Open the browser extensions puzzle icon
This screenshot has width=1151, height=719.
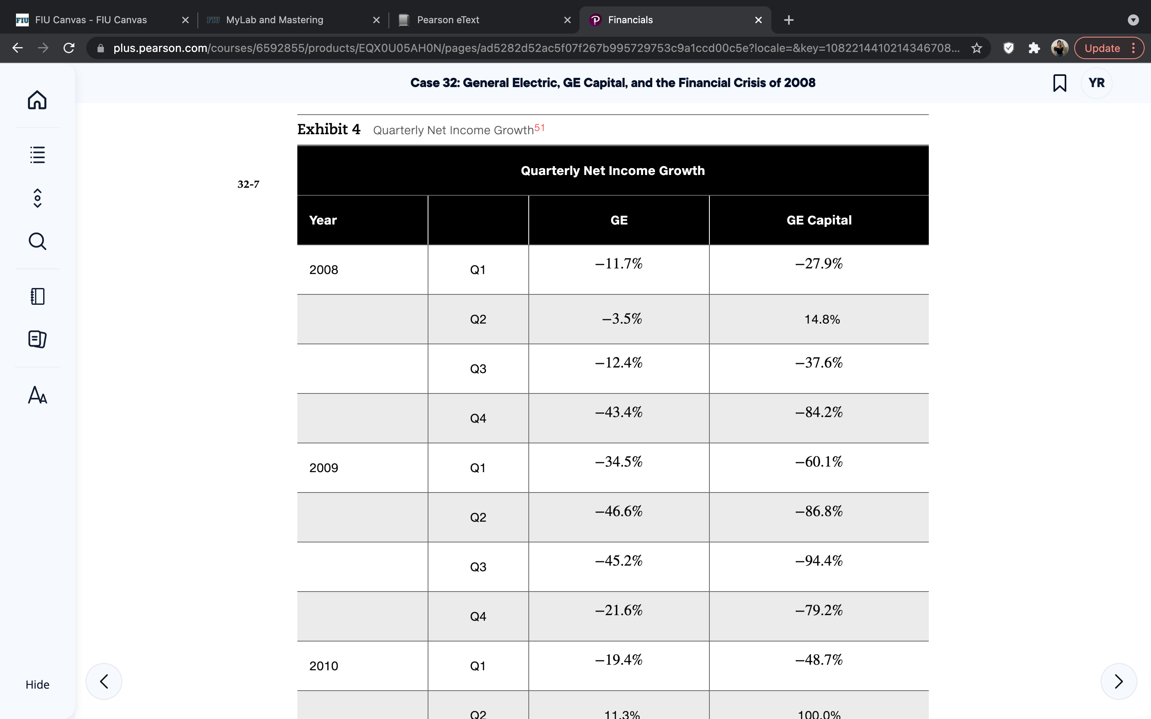point(1034,48)
